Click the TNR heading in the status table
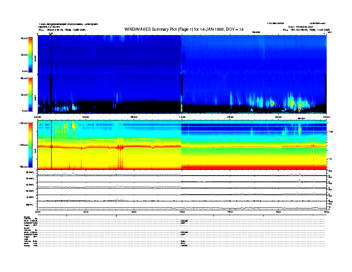This screenshot has width=352, height=272. click(x=26, y=239)
